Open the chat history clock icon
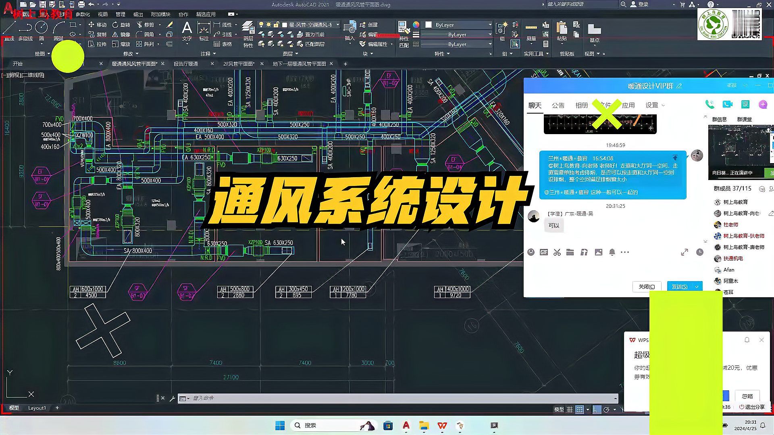 coord(700,252)
